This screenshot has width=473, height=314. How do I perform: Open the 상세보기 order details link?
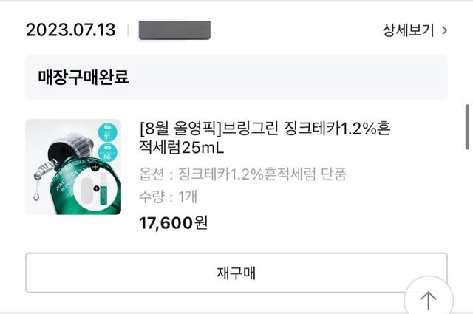click(x=409, y=30)
